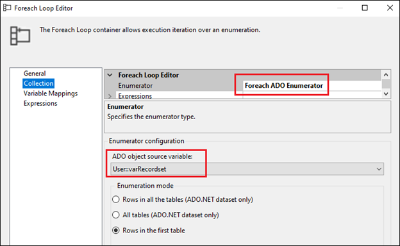
Task: Click the property grid scrollbar thumb
Action: click(x=386, y=84)
